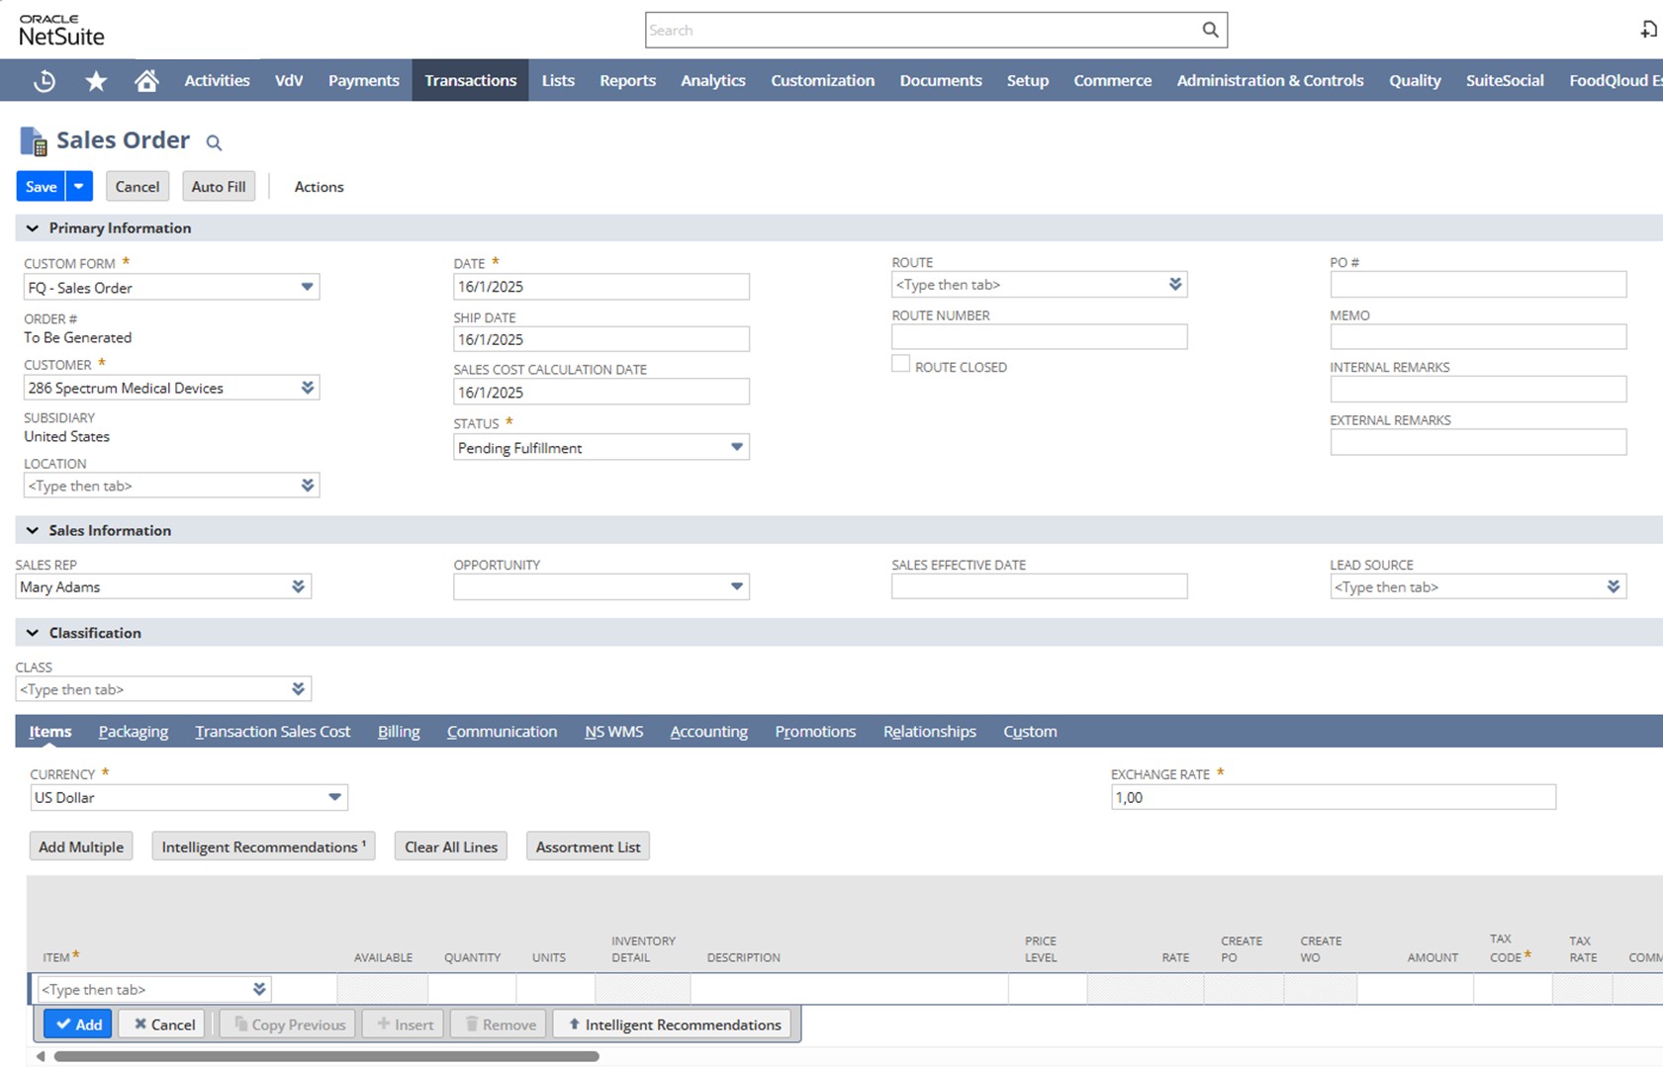Toggle the Route Closed checkbox
Viewport: 1663px width, 1070px height.
pos(900,364)
